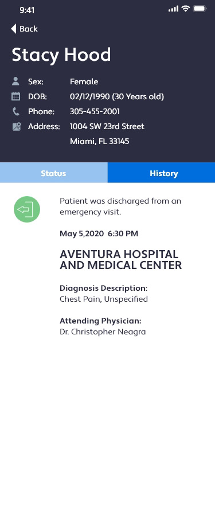Click Aventura Hospital and Medical Center heading
Image resolution: width=215 pixels, height=530 pixels.
[120, 260]
